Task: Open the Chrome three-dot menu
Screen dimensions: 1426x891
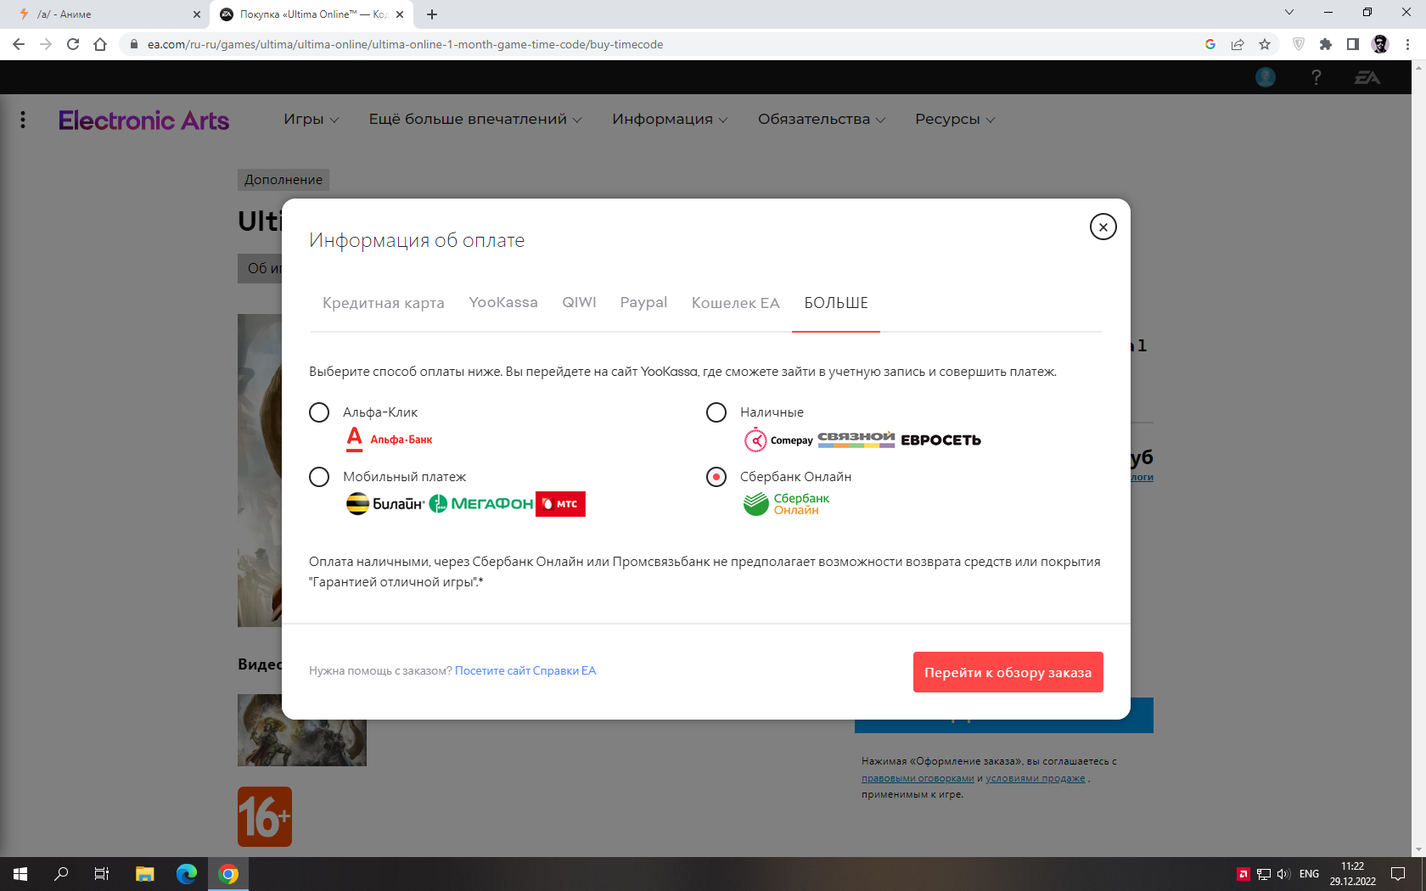Action: [1407, 44]
